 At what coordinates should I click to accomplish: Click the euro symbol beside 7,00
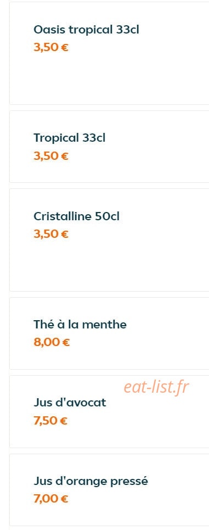coord(65,499)
